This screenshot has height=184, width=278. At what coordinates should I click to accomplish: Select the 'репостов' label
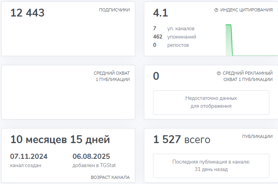[178, 45]
